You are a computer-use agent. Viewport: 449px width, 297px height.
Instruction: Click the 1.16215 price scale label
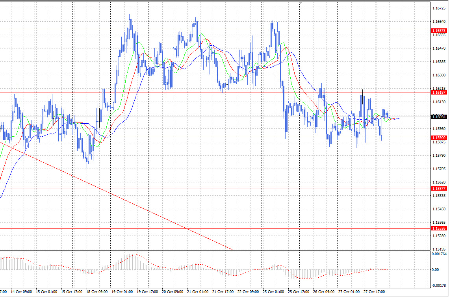coord(439,89)
